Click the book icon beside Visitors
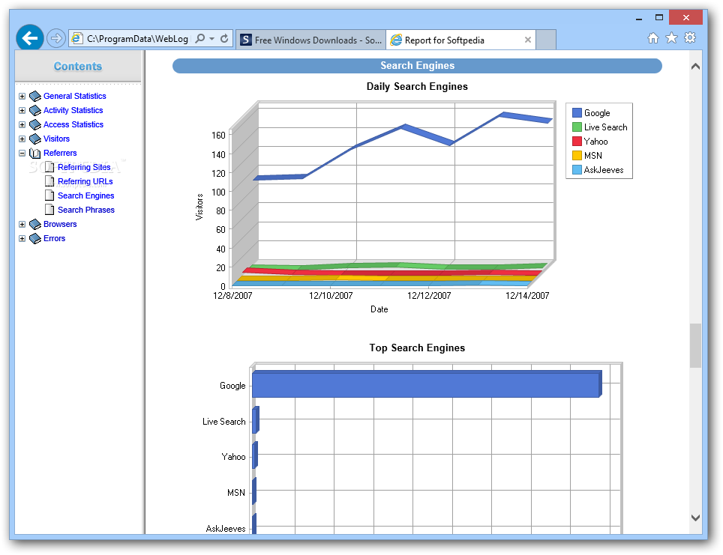Viewport: 723px width, 555px height. pyautogui.click(x=35, y=139)
